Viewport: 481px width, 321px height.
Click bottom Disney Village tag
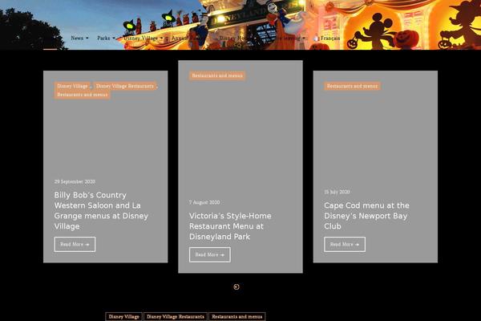(124, 317)
